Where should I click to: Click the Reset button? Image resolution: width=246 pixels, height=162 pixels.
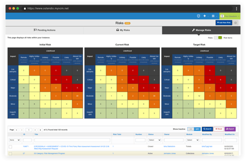point(219,129)
